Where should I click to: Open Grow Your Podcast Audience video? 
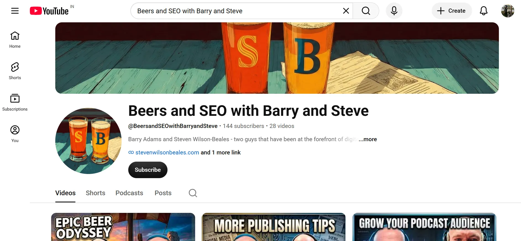(424, 227)
